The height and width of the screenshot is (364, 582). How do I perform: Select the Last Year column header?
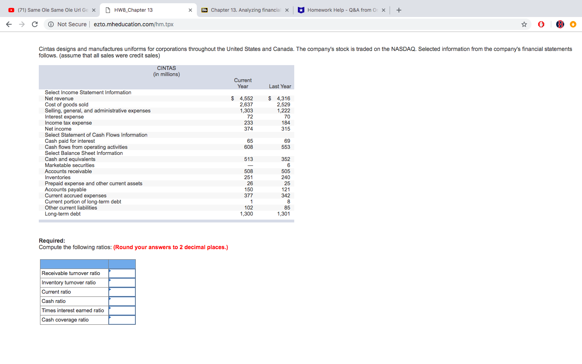[x=280, y=87]
